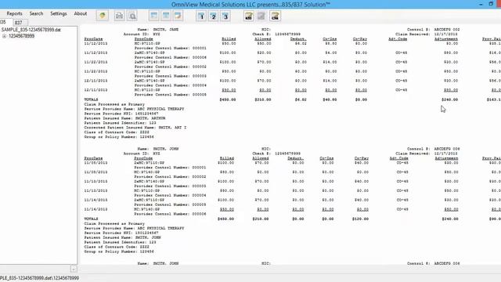Click 'Check #: 12345678999' in SMITH, JANE claim
The width and height of the screenshot is (501, 282).
pyautogui.click(x=276, y=34)
